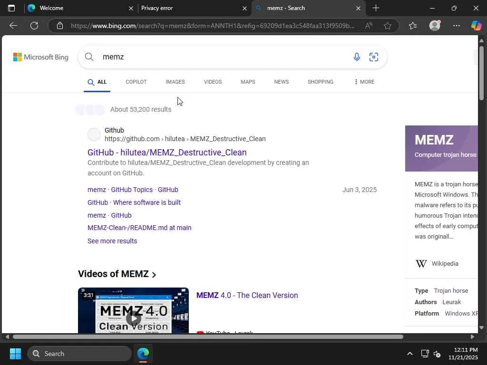Screen dimensions: 487x365
Task: Close the Privacy error tab
Action: pyautogui.click(x=244, y=9)
